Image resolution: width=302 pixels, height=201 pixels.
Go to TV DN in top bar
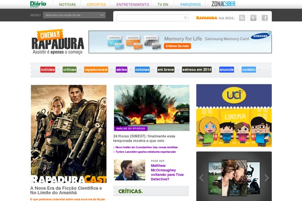pos(163,5)
